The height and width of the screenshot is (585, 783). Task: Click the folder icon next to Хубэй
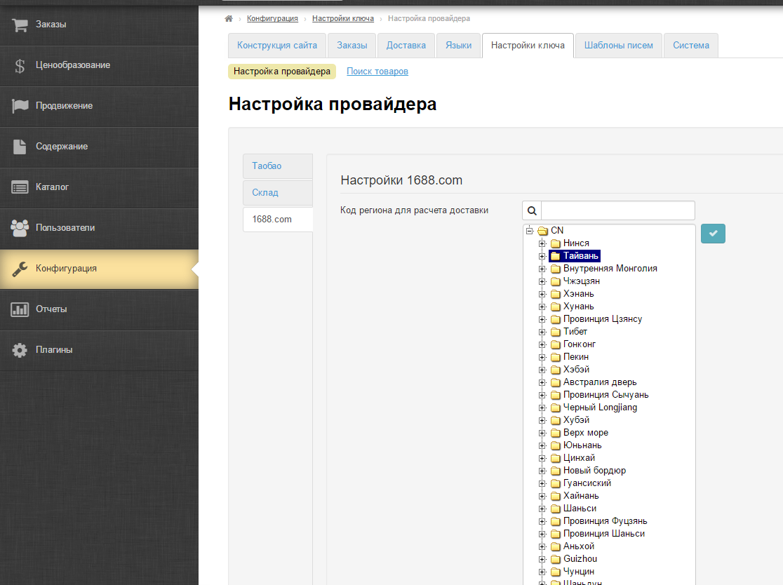[x=555, y=420]
